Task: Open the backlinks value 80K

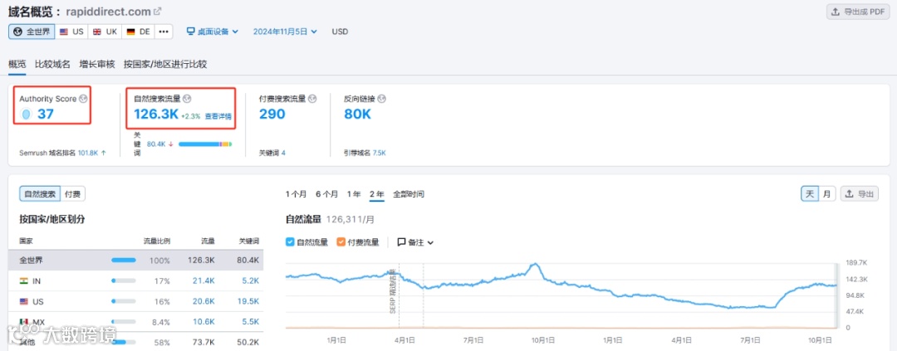Action: point(357,115)
